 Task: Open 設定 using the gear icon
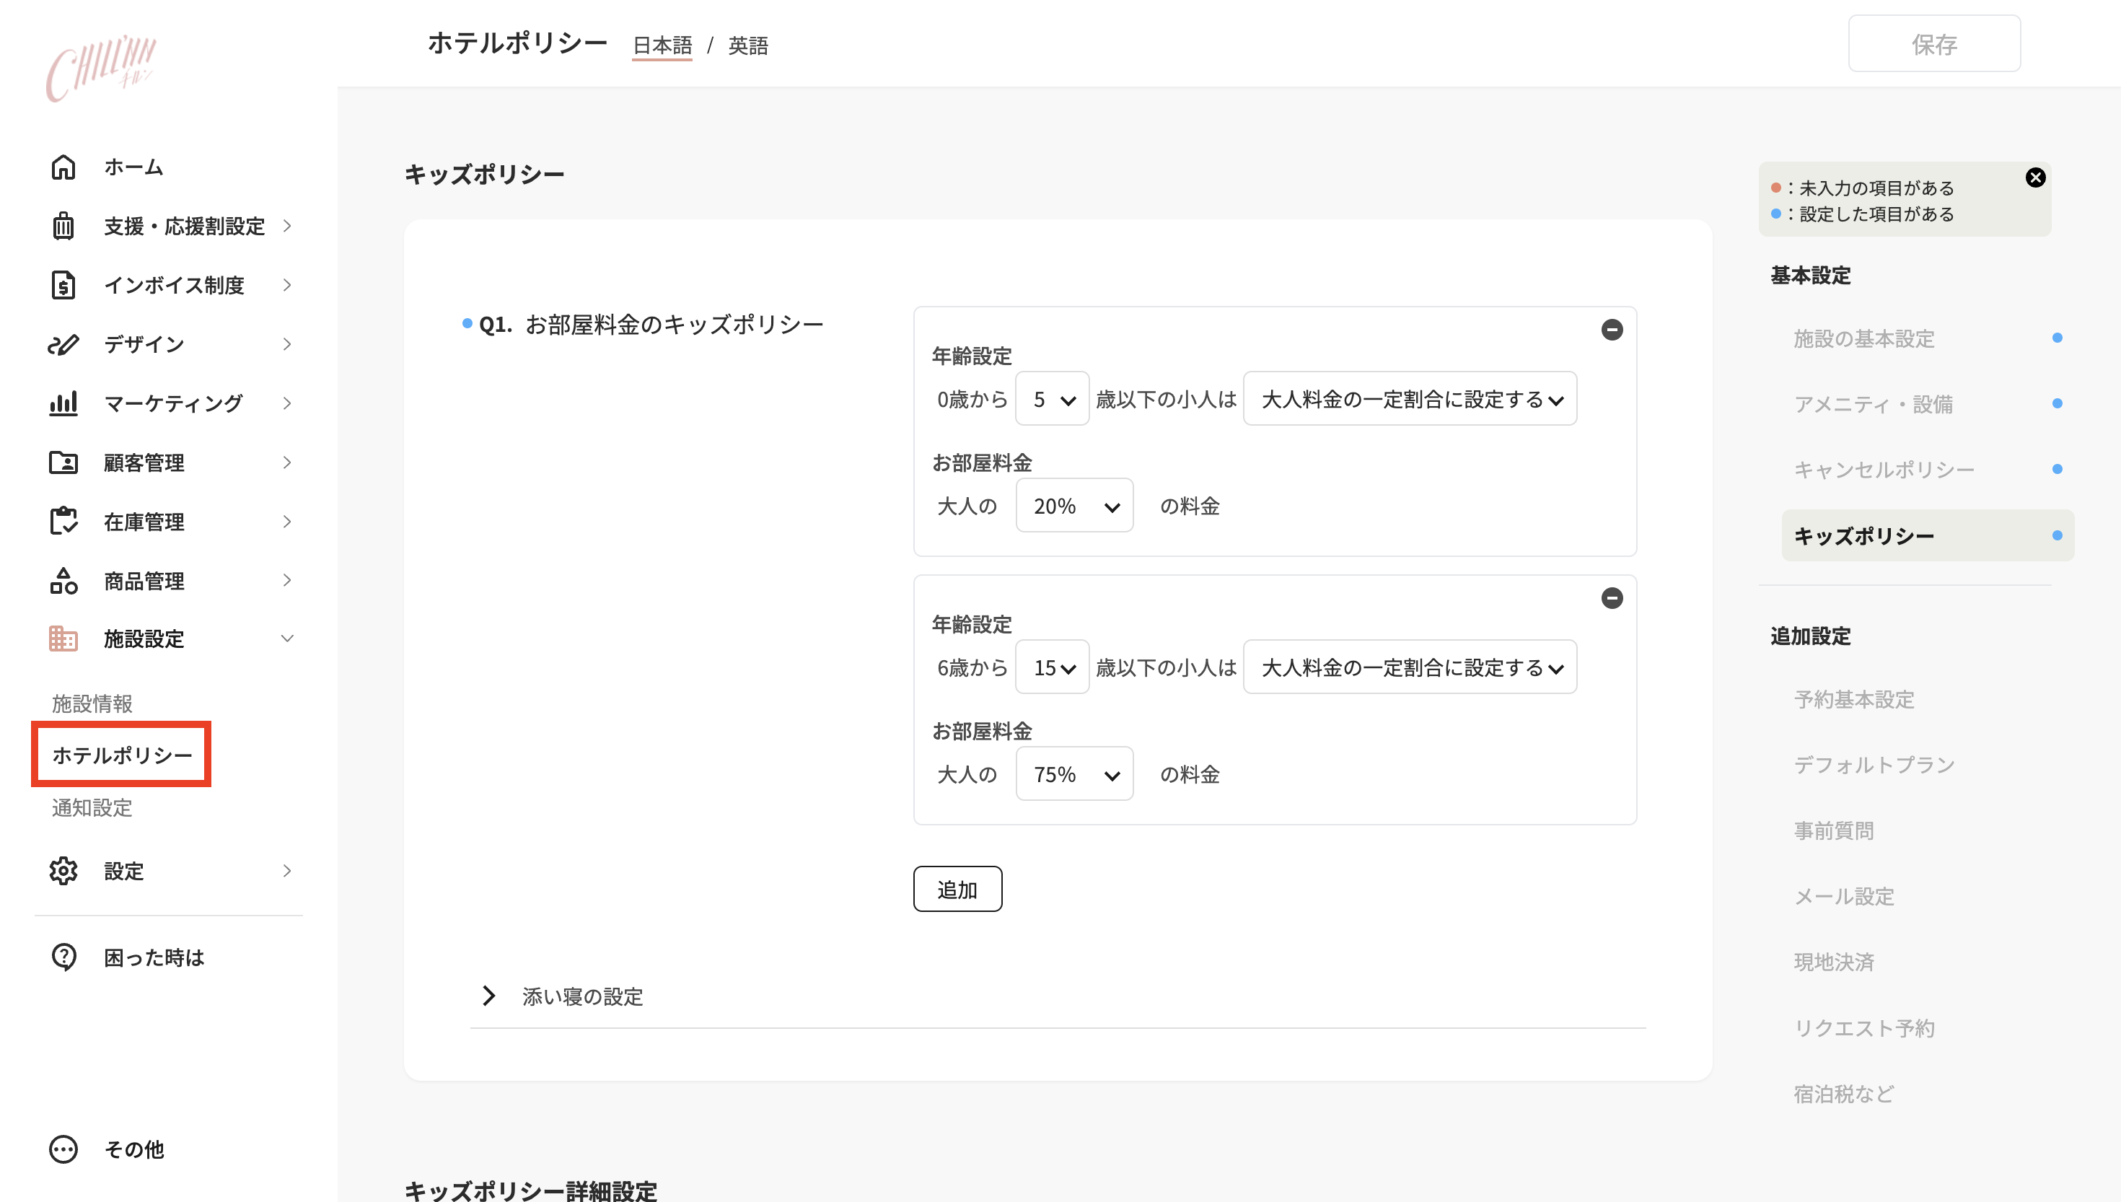(x=63, y=871)
